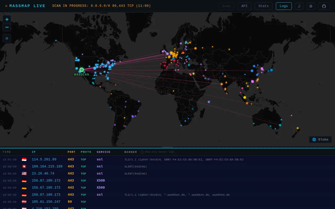Open the Stats panel
The width and height of the screenshot is (335, 209).
point(264,6)
